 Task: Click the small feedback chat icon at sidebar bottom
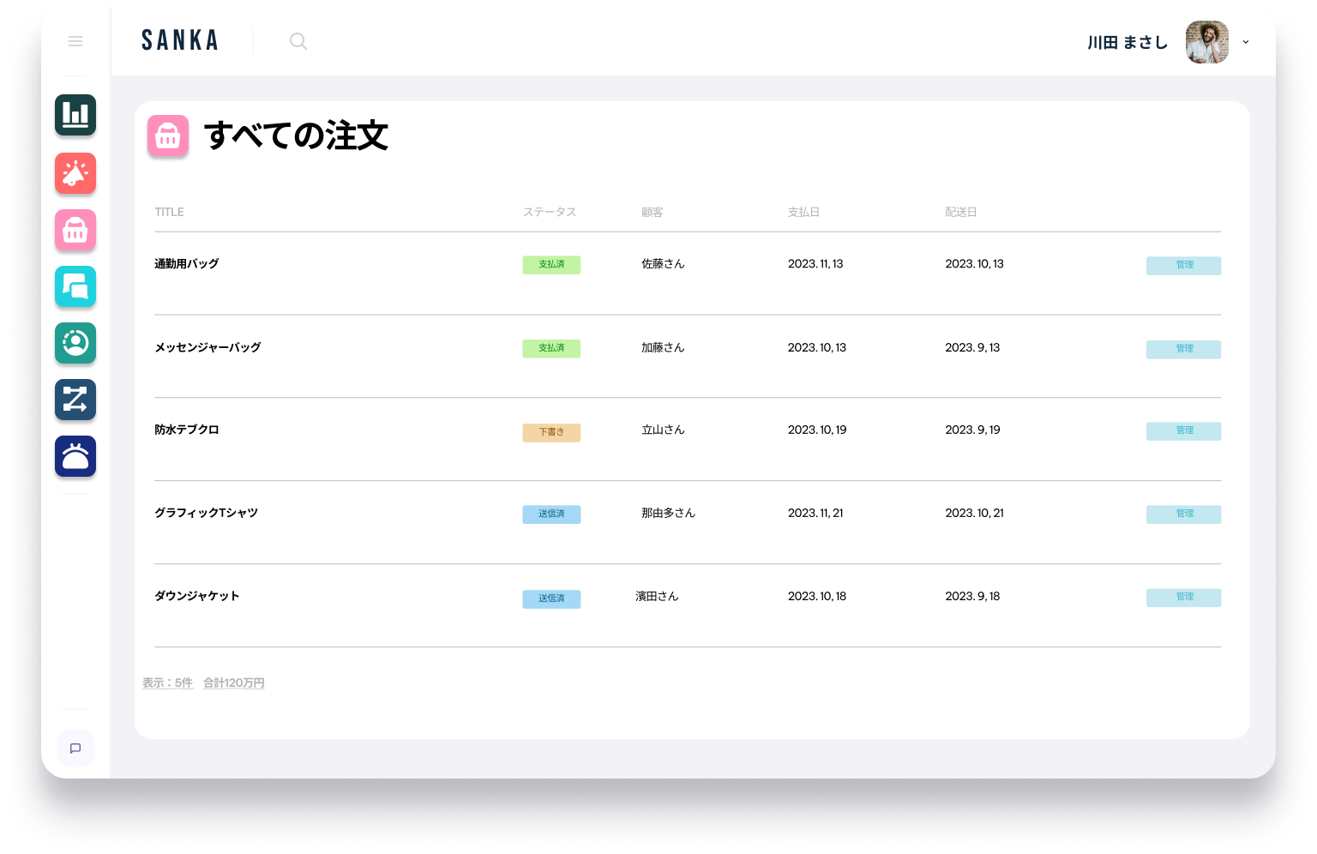(75, 749)
